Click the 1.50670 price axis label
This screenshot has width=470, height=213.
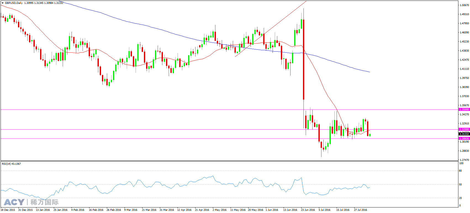click(x=464, y=5)
